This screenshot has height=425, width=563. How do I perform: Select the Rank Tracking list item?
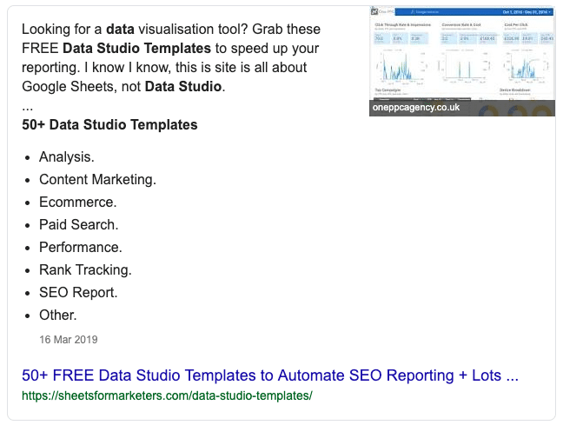click(85, 270)
